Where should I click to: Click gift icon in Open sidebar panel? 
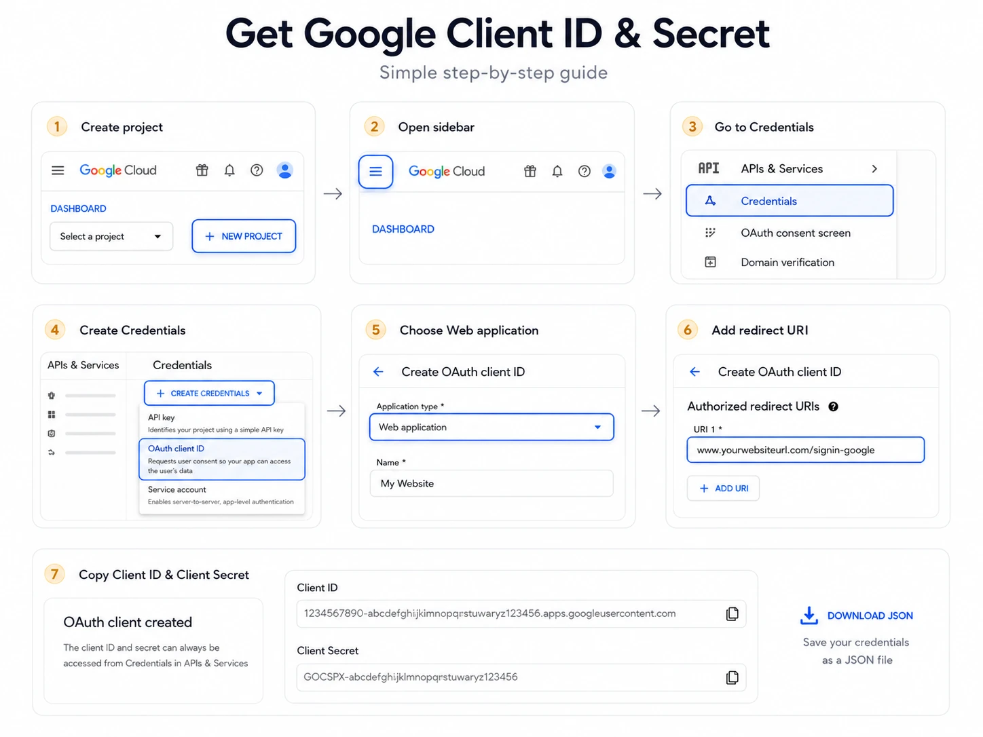pyautogui.click(x=530, y=172)
